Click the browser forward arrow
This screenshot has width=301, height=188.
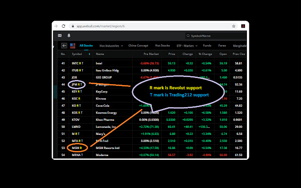56,26
